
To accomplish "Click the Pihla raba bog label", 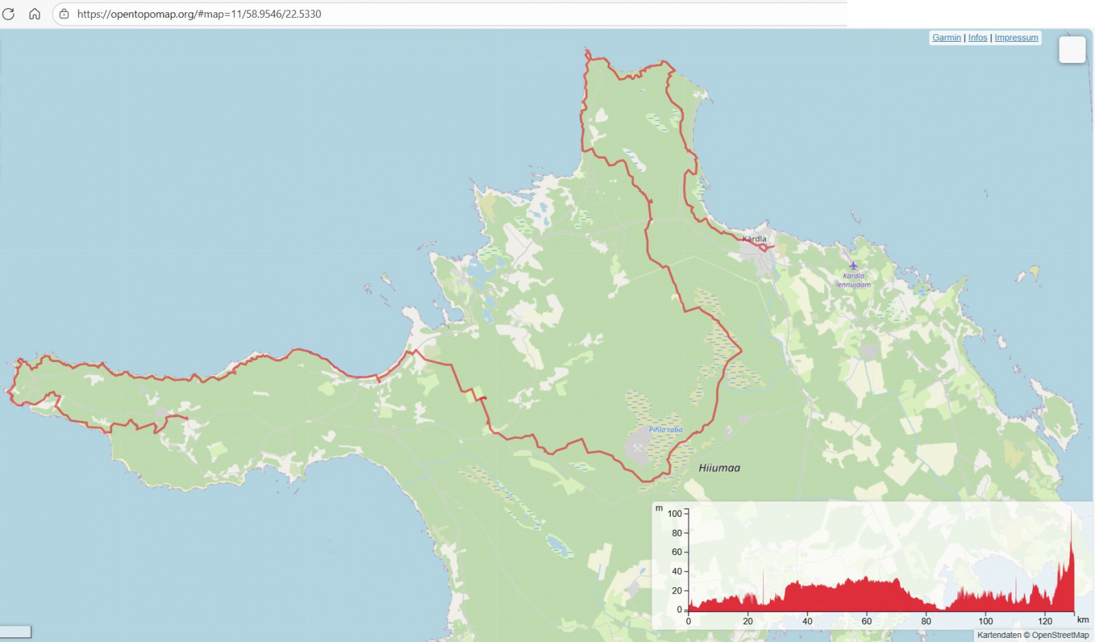I will [x=665, y=430].
